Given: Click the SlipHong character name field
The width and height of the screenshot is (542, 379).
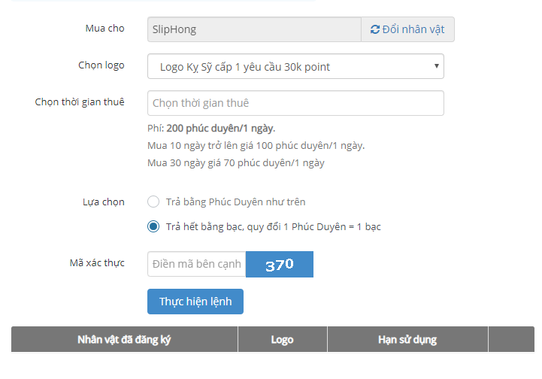Looking at the screenshot, I should pyautogui.click(x=254, y=29).
